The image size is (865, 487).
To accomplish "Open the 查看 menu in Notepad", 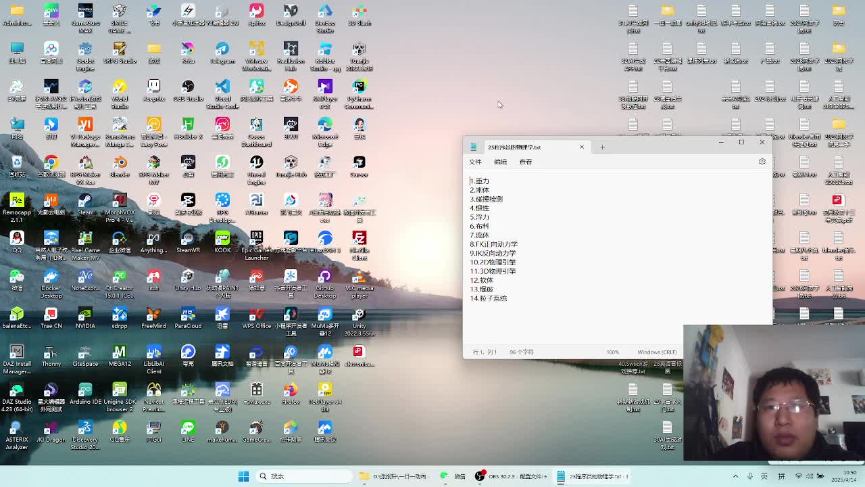I will coord(526,162).
